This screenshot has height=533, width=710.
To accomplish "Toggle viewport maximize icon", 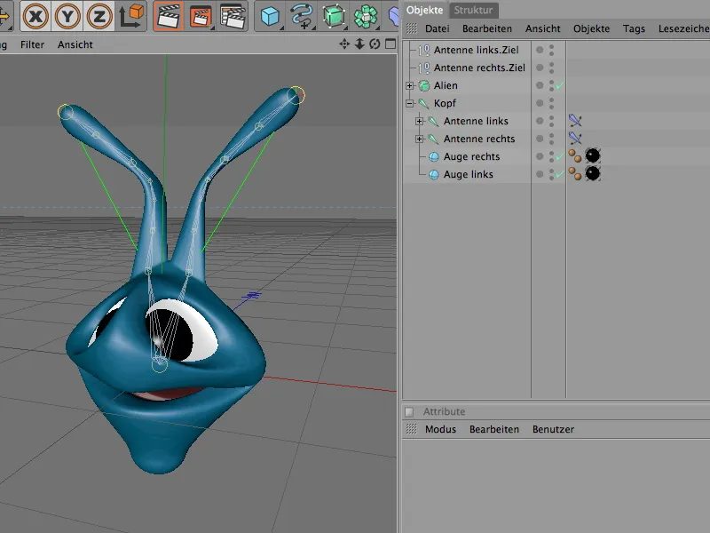I will 390,44.
